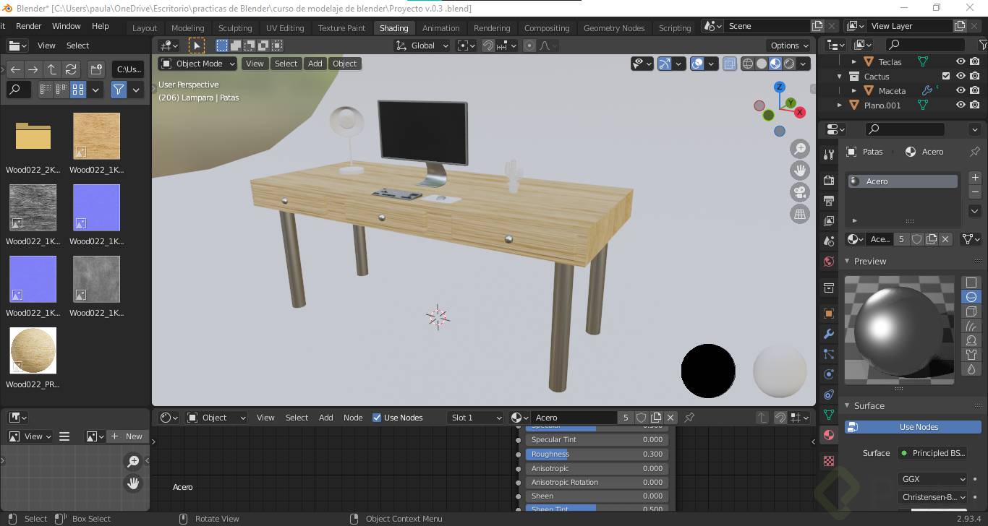Viewport: 988px width, 526px height.
Task: Enable rendered viewport shading
Action: 789,64
